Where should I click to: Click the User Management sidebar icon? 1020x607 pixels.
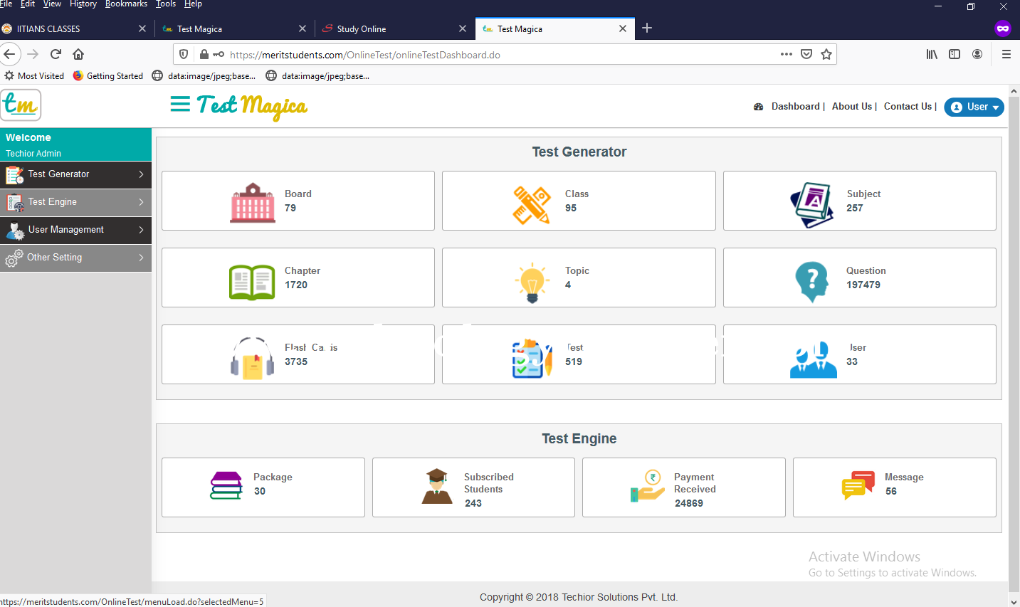click(14, 230)
